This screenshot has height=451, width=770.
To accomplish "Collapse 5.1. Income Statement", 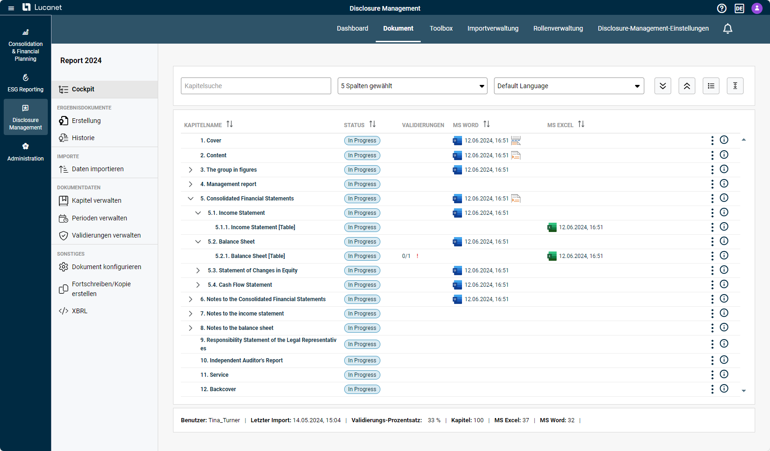I will [x=198, y=213].
